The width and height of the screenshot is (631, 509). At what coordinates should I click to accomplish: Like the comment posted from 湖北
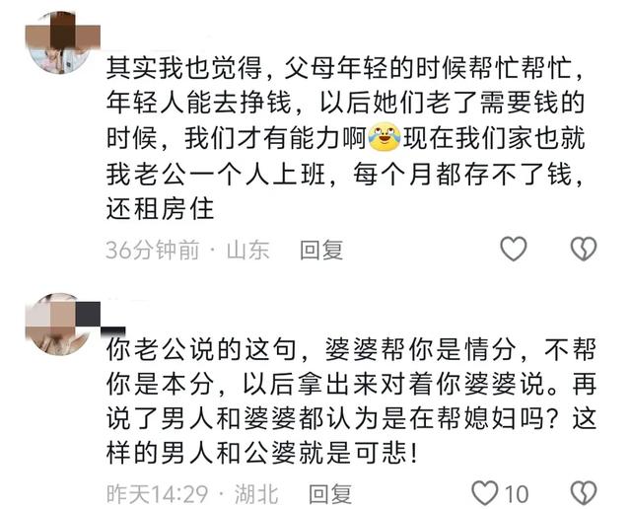484,493
